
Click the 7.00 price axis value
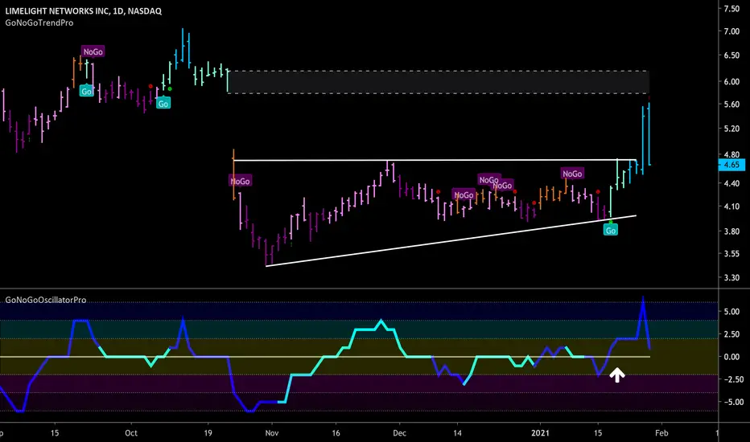pyautogui.click(x=731, y=31)
